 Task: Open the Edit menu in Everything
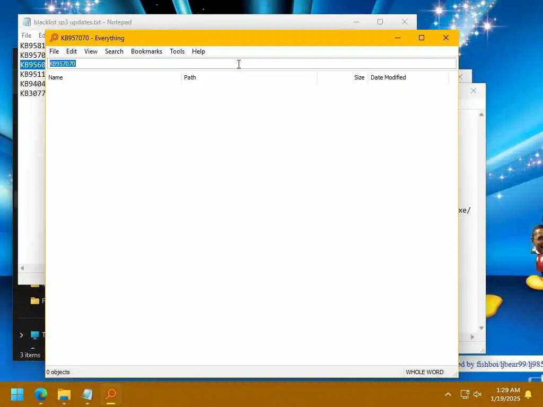click(72, 51)
